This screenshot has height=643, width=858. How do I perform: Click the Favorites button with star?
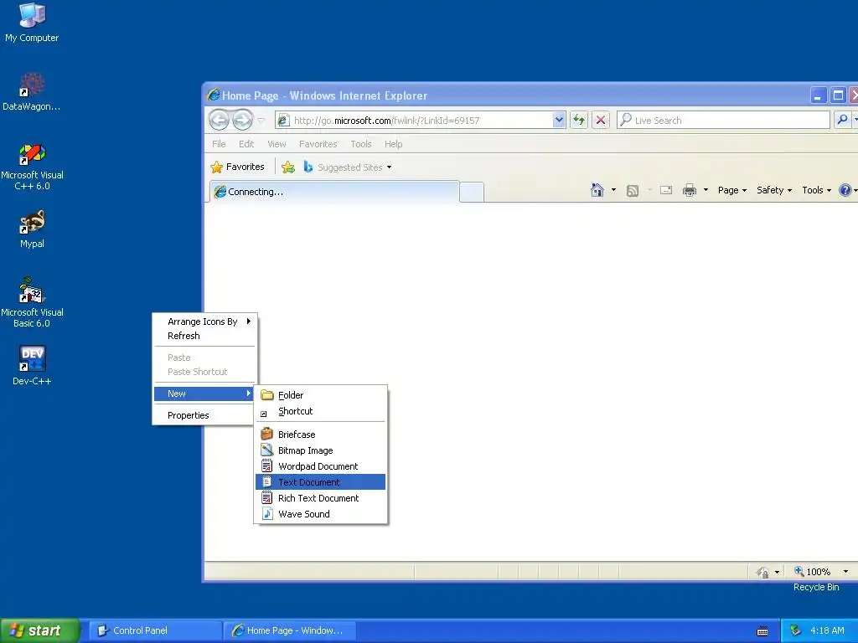tap(237, 167)
